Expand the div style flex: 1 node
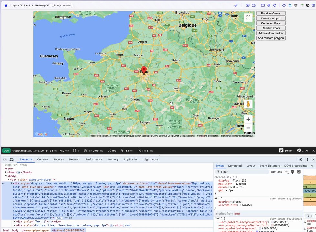The image size is (316, 232). [14, 222]
